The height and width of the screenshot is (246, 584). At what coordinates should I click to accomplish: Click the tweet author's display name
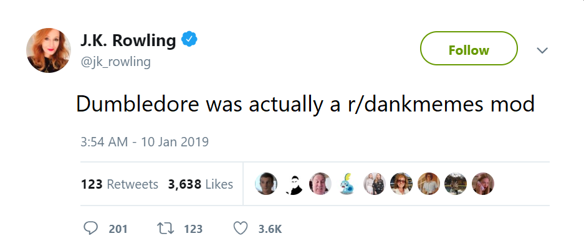(x=128, y=40)
